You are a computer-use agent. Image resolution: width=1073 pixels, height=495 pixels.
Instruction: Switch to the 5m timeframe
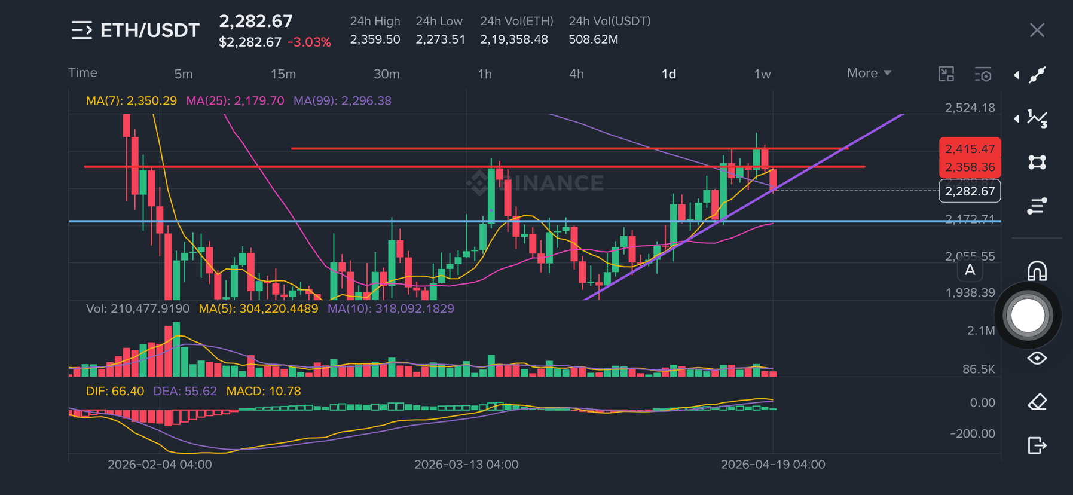184,74
